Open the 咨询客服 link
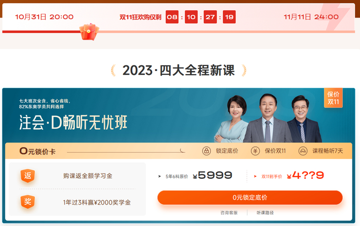 pyautogui.click(x=229, y=213)
